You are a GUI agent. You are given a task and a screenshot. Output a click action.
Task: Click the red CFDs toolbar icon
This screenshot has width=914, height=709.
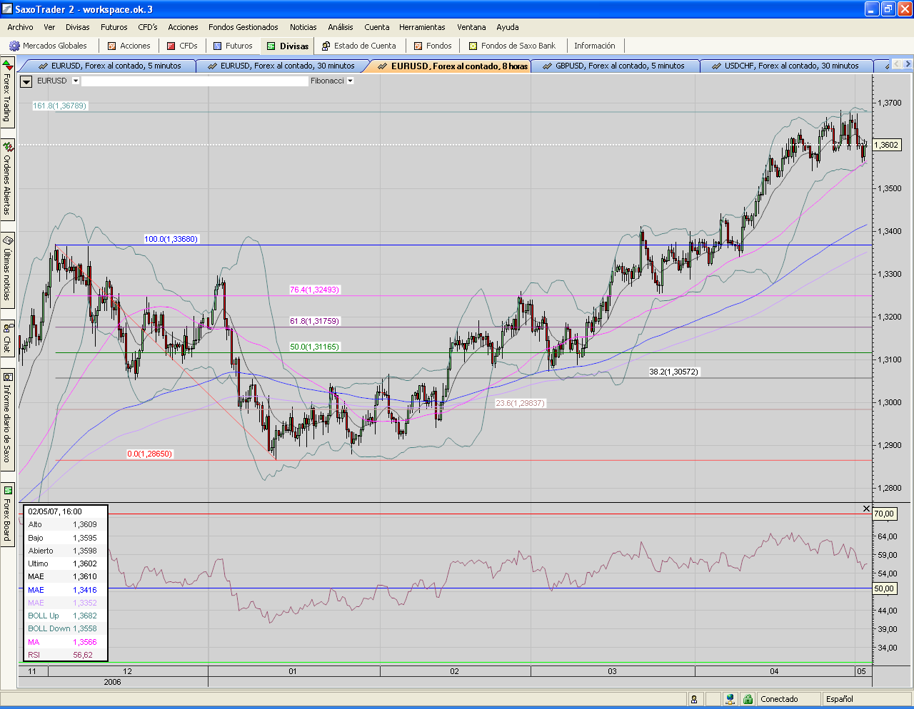171,46
